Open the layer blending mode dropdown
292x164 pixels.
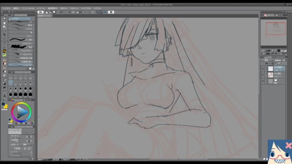click(x=268, y=60)
